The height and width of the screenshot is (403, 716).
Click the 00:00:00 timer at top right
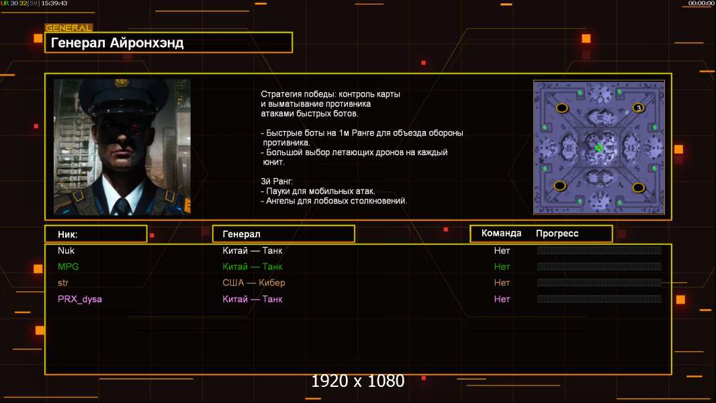pyautogui.click(x=701, y=3)
